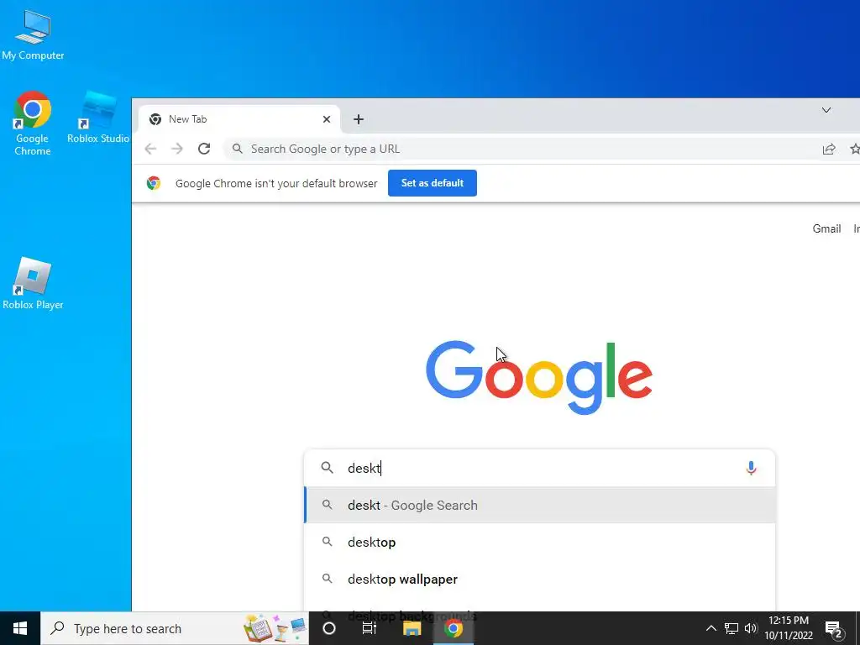Open a new Chrome tab
The image size is (860, 645).
(358, 119)
